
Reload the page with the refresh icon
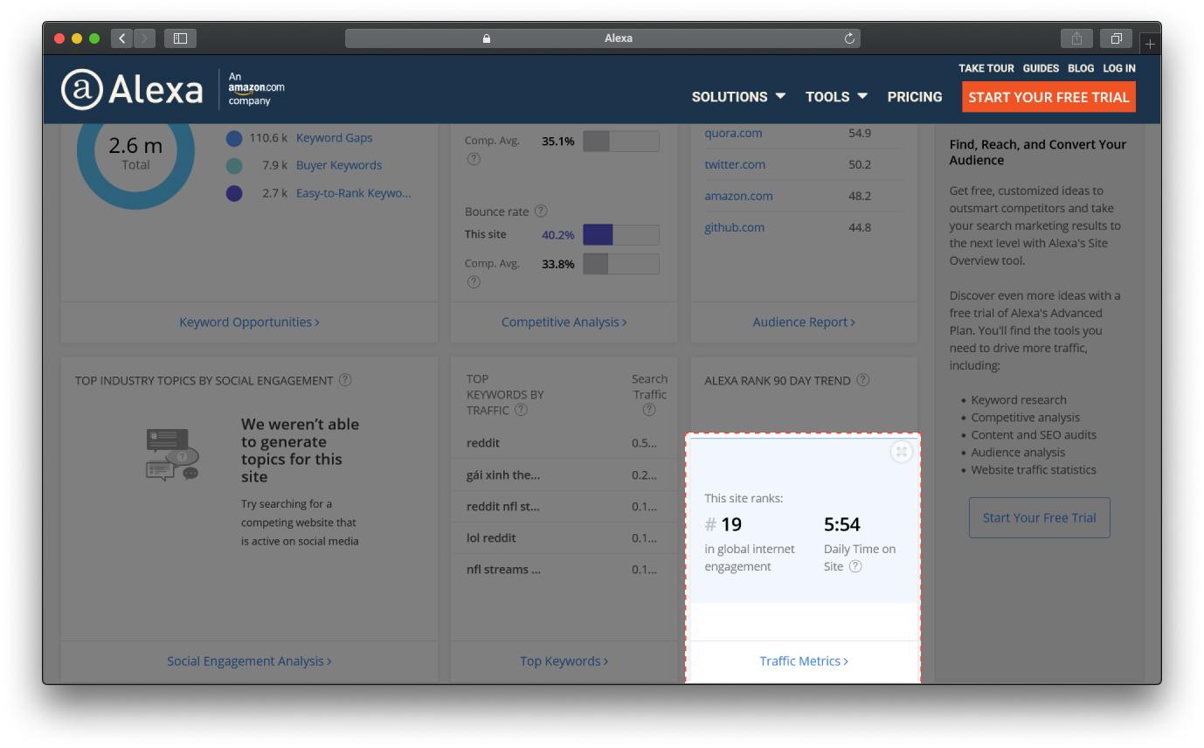tap(849, 38)
